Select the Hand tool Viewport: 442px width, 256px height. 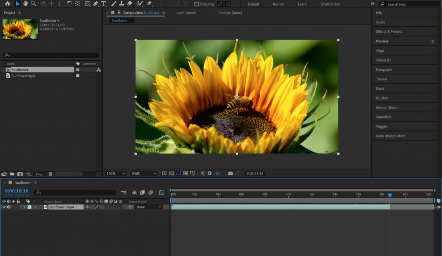[x=26, y=4]
